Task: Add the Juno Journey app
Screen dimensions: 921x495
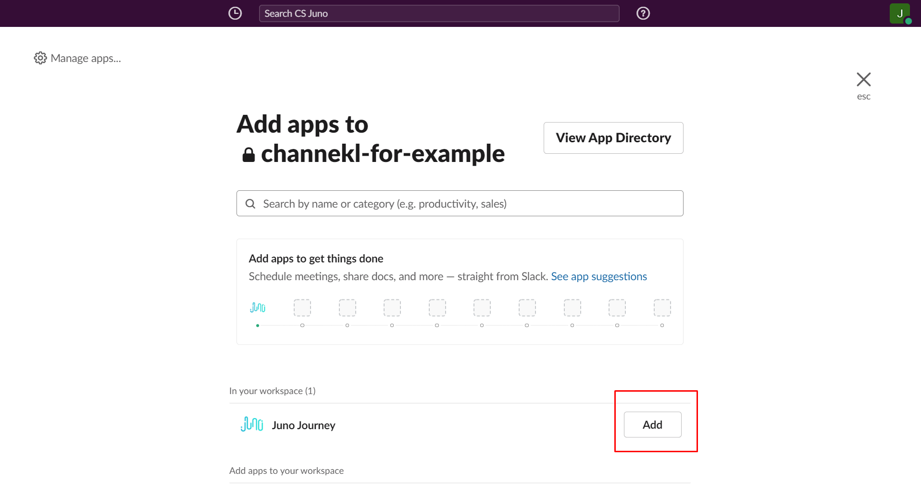Action: coord(652,424)
